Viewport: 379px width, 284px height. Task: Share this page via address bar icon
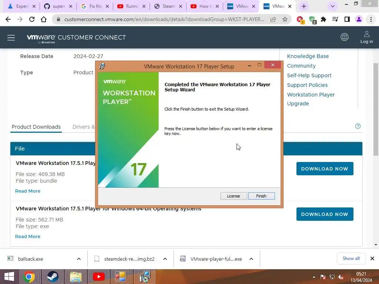click(x=273, y=19)
